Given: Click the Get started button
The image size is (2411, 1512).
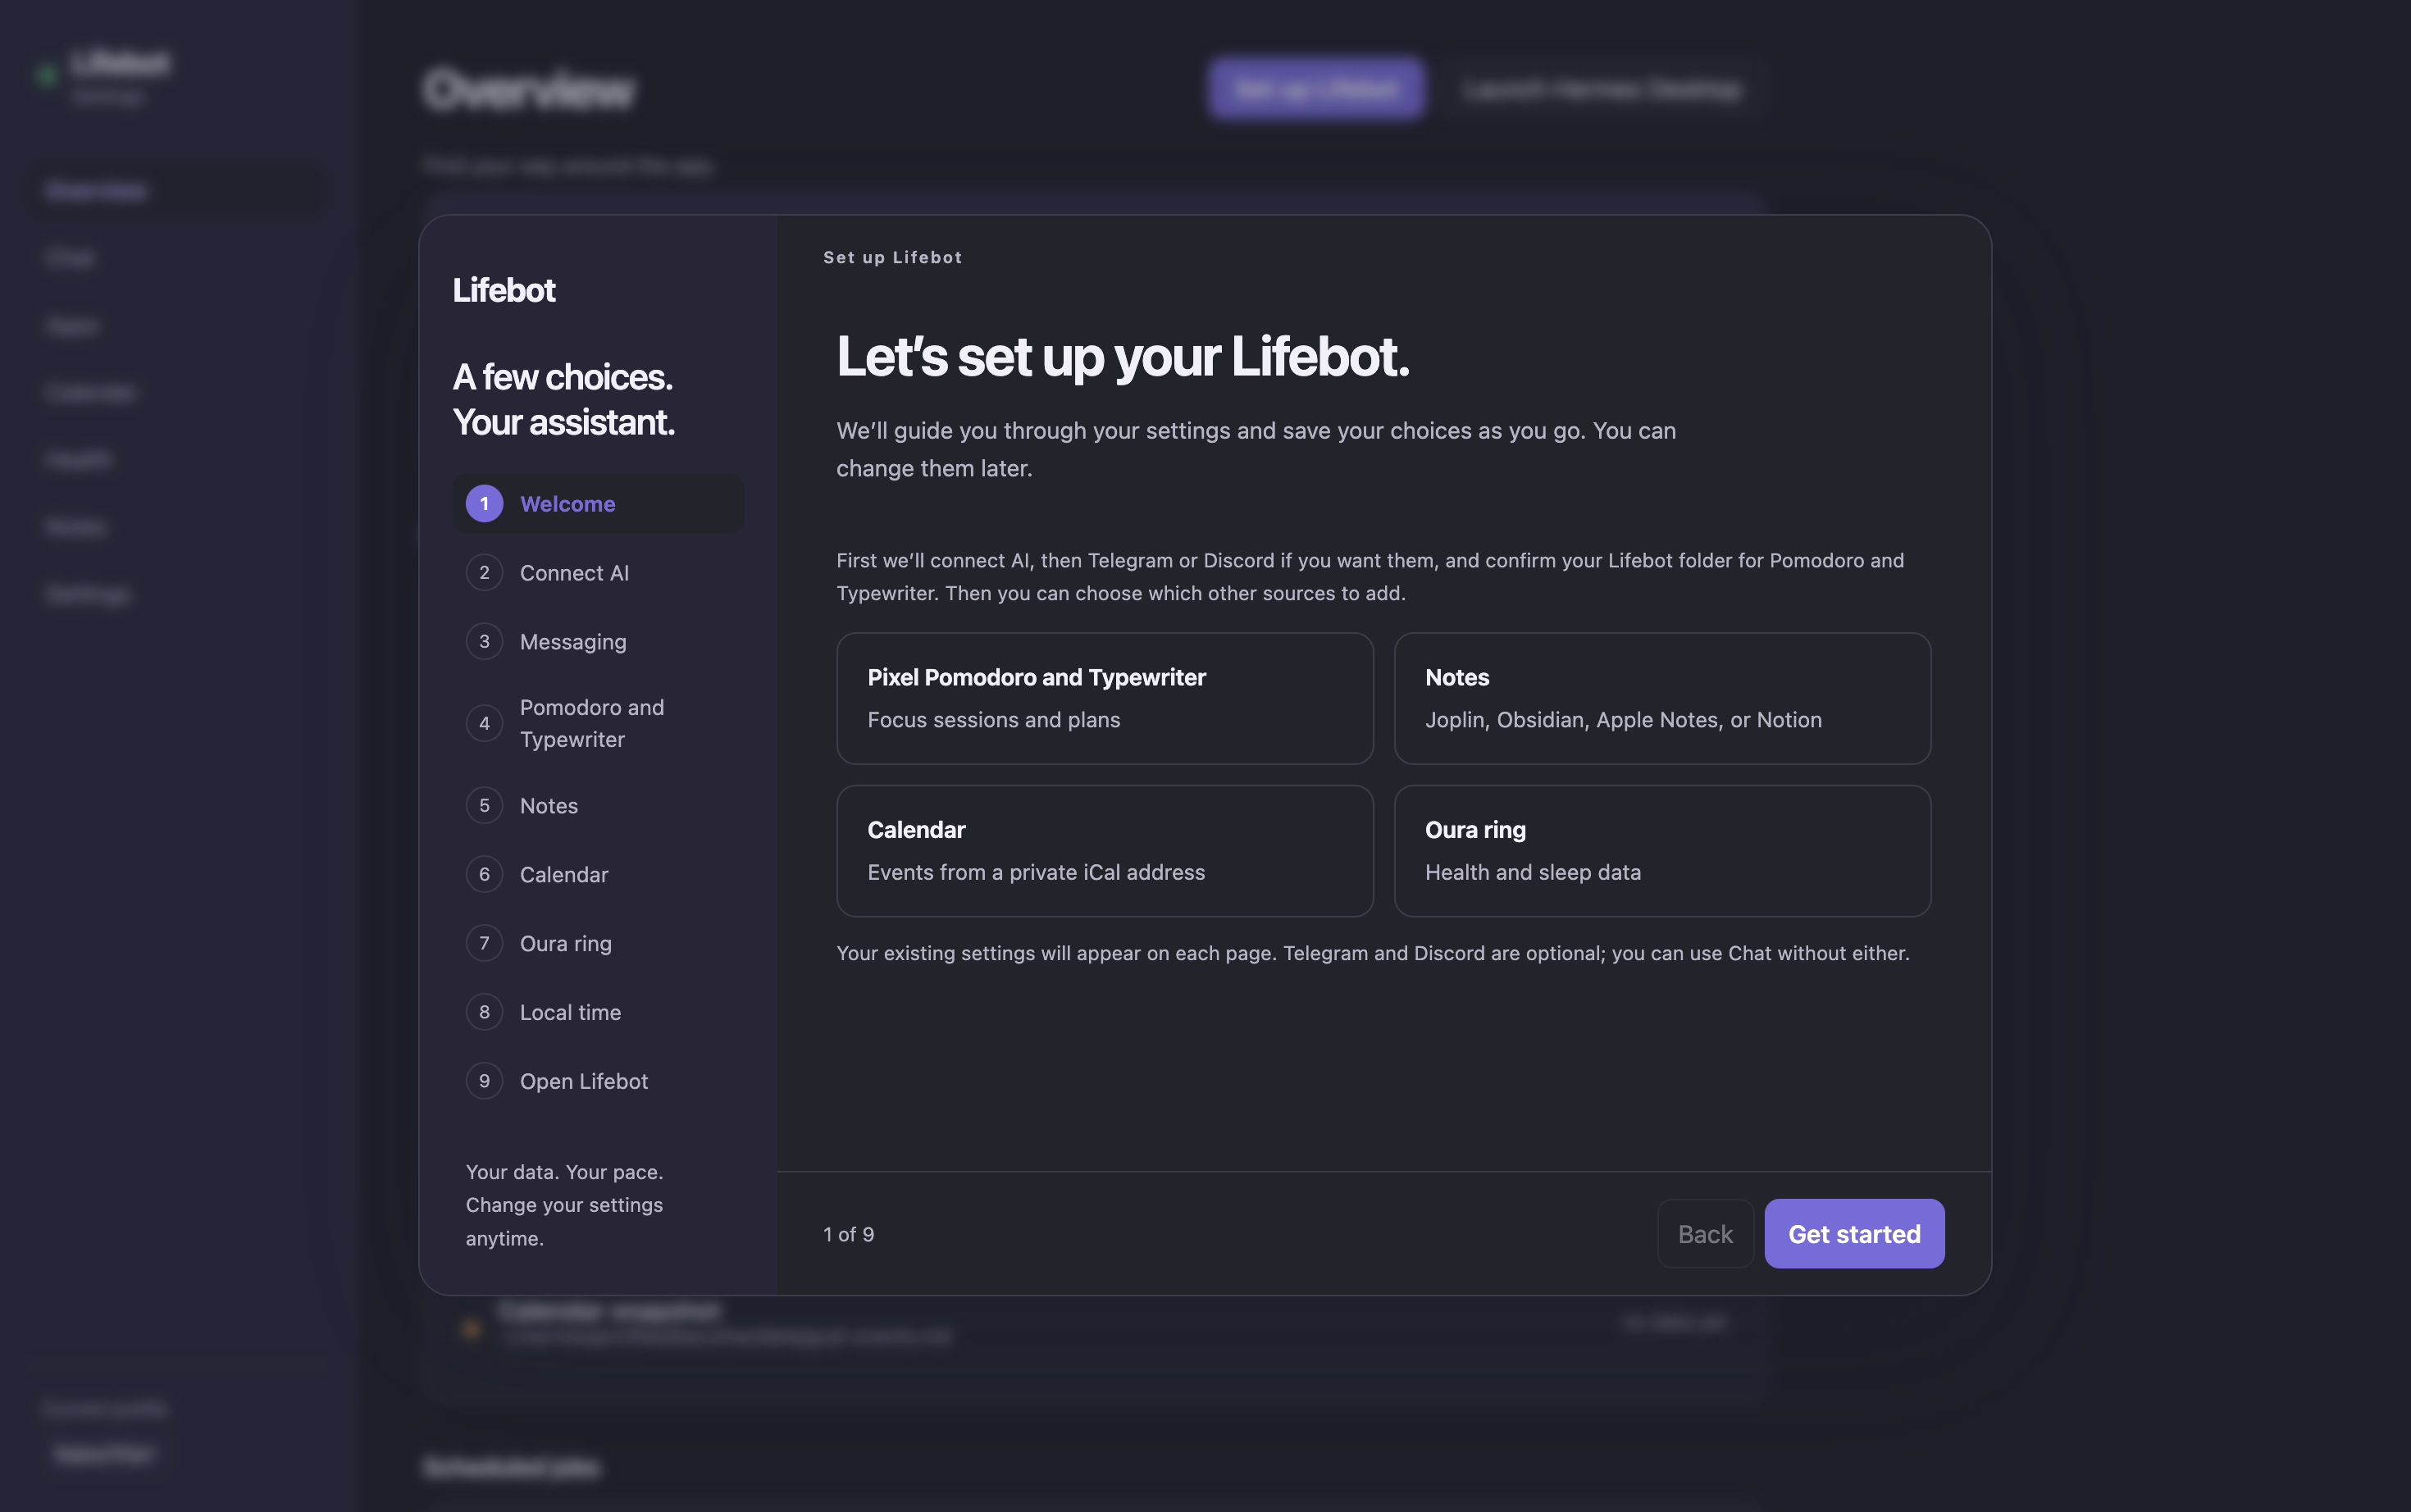Looking at the screenshot, I should (1854, 1233).
